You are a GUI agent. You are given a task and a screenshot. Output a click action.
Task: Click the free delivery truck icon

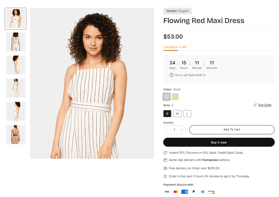tap(165, 168)
